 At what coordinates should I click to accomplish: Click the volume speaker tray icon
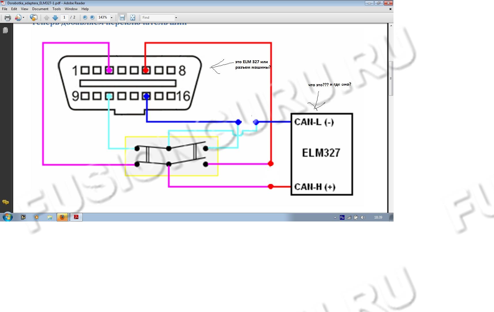363,217
